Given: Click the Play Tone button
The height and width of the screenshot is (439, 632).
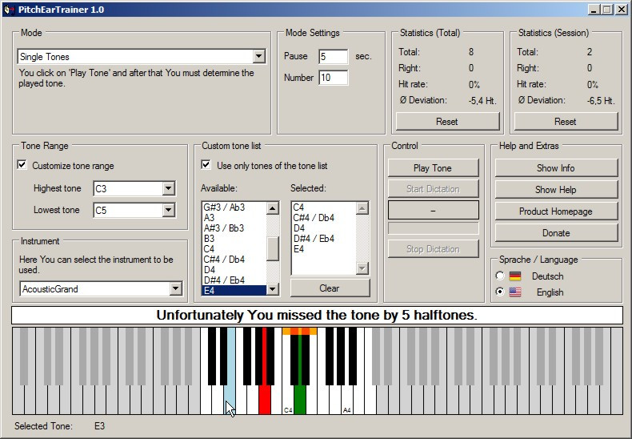Looking at the screenshot, I should point(433,168).
